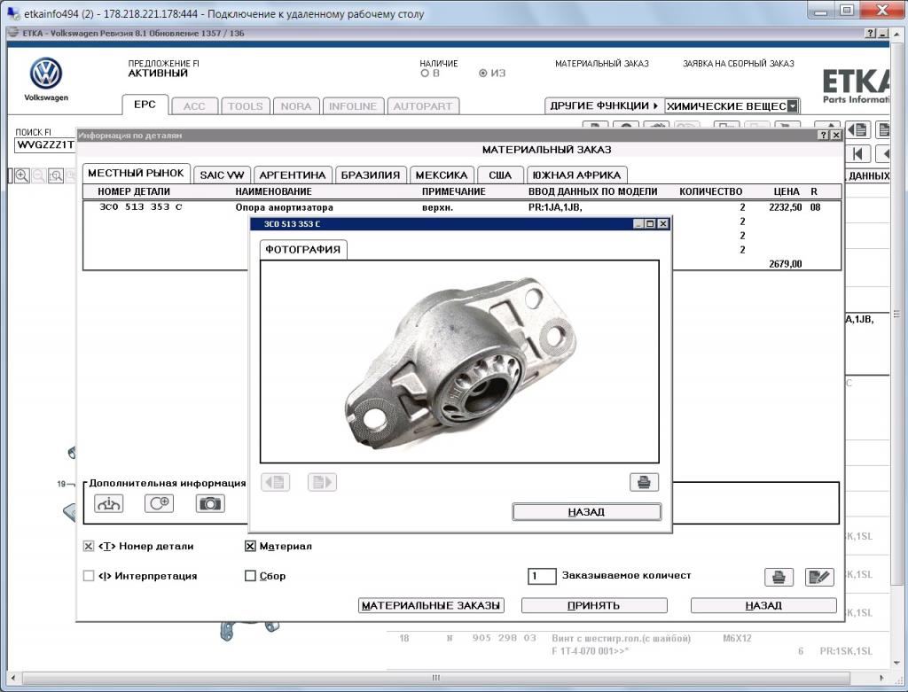The image size is (908, 692).
Task: Select the TOOLS tab
Action: 245,106
